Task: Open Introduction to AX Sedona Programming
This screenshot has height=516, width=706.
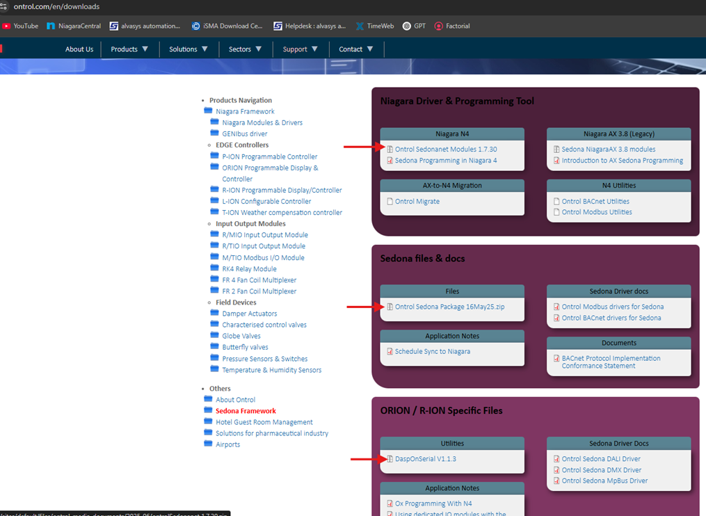Action: pos(623,160)
